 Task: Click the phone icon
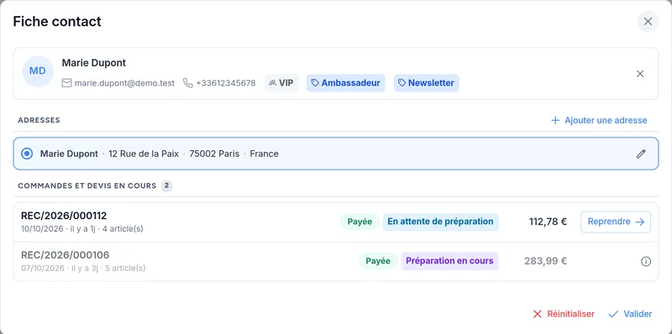(x=187, y=83)
